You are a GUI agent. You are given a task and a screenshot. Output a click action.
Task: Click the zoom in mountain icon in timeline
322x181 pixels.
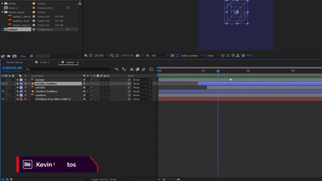[178, 179]
